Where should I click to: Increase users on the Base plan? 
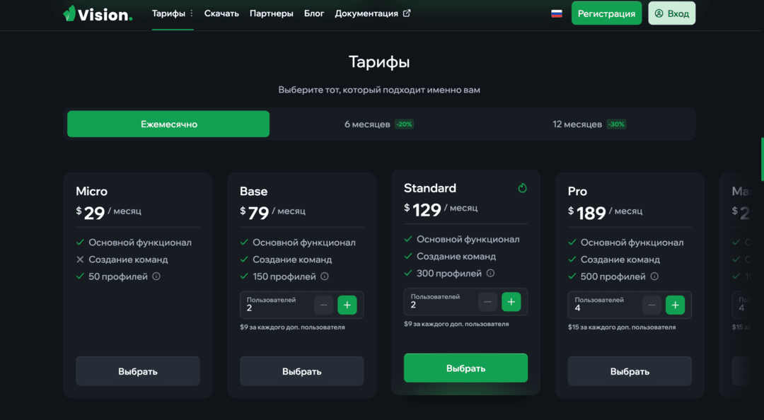347,305
